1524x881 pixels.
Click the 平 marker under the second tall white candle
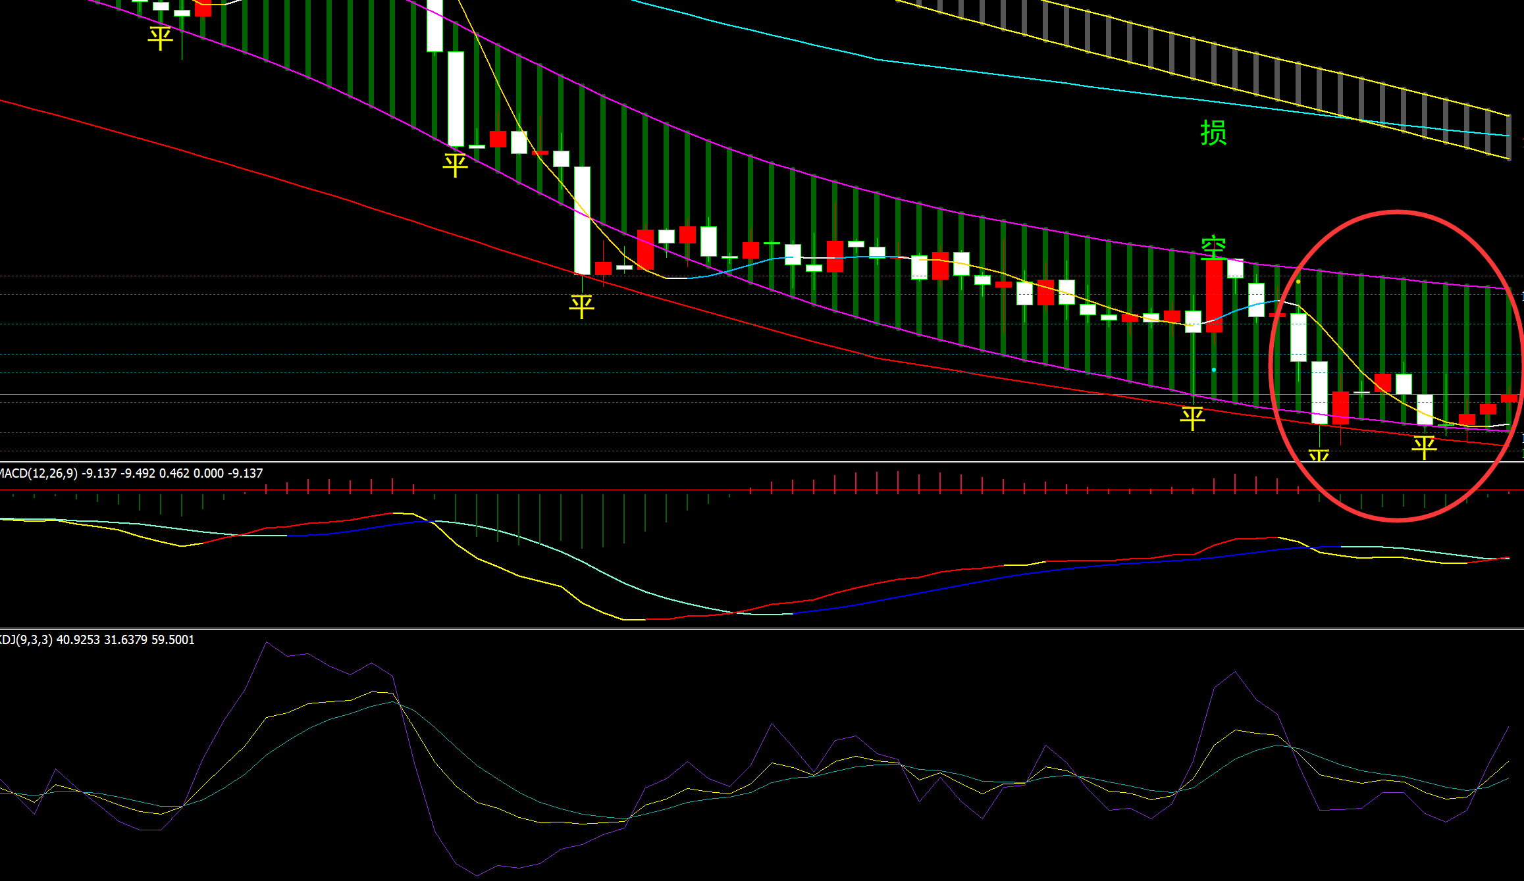pyautogui.click(x=455, y=164)
